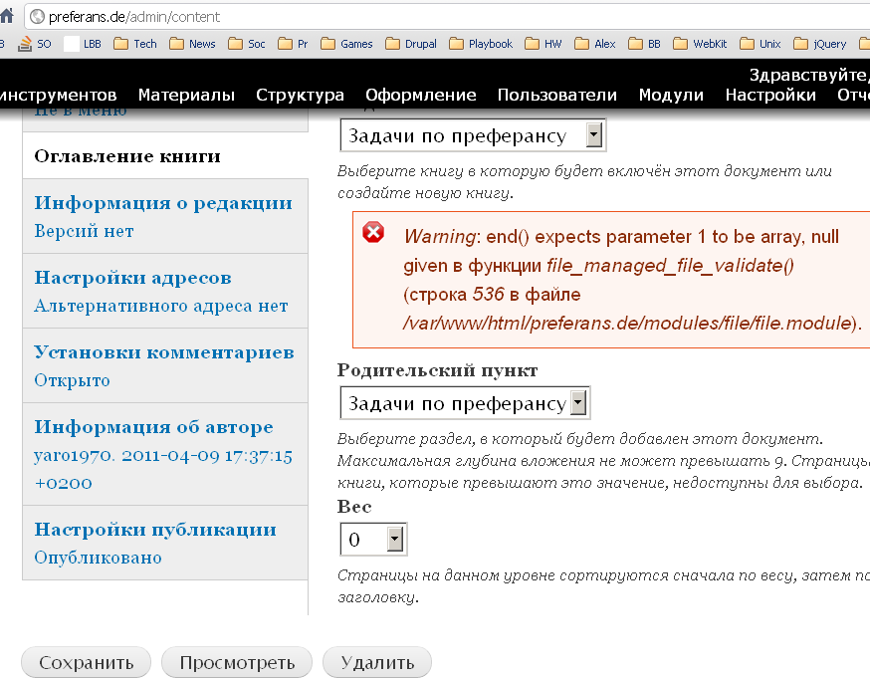
Task: Click the warning error icon in the message box
Action: [374, 233]
